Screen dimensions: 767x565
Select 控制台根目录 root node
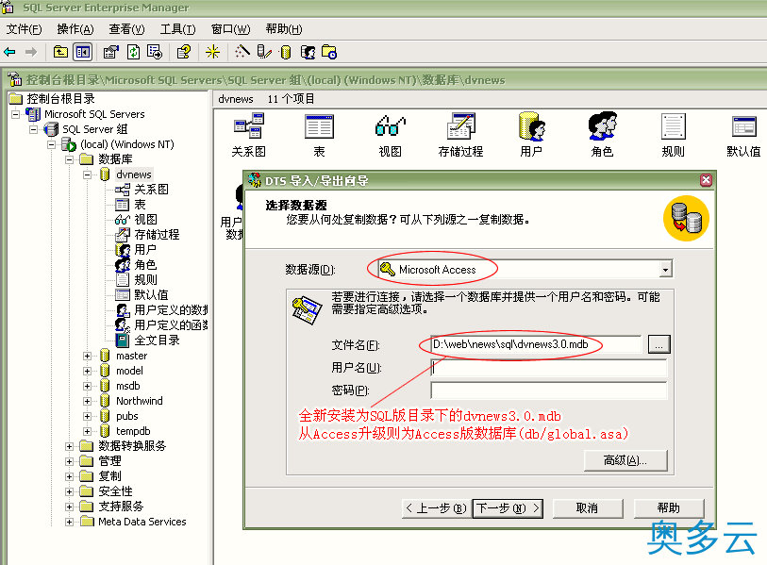[60, 99]
